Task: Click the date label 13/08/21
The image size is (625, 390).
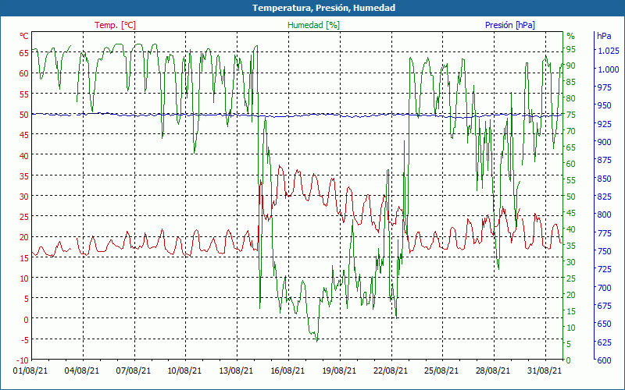Action: [x=236, y=370]
